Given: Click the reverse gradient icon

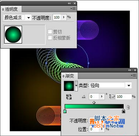Looking at the screenshot, I should [x=69, y=97].
